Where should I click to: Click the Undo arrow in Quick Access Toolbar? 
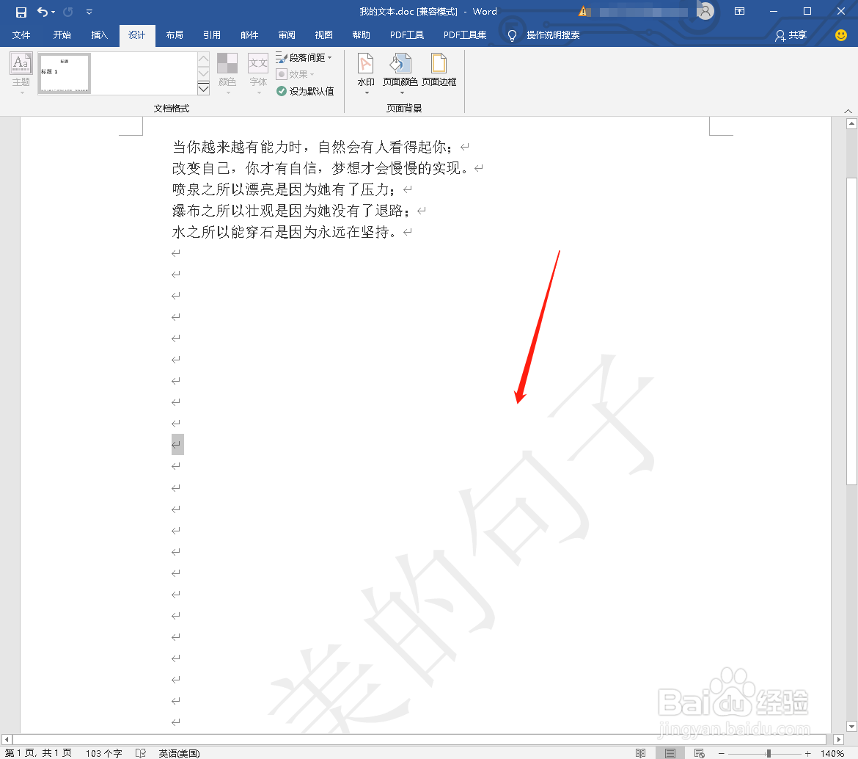coord(41,11)
